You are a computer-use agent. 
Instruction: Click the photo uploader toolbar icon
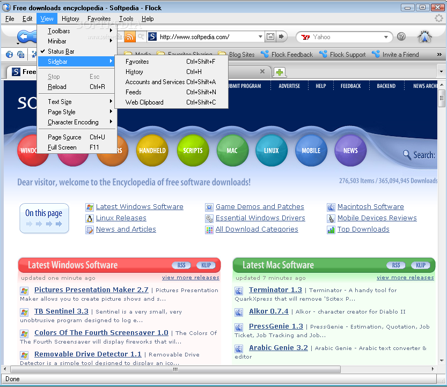pyautogui.click(x=21, y=54)
